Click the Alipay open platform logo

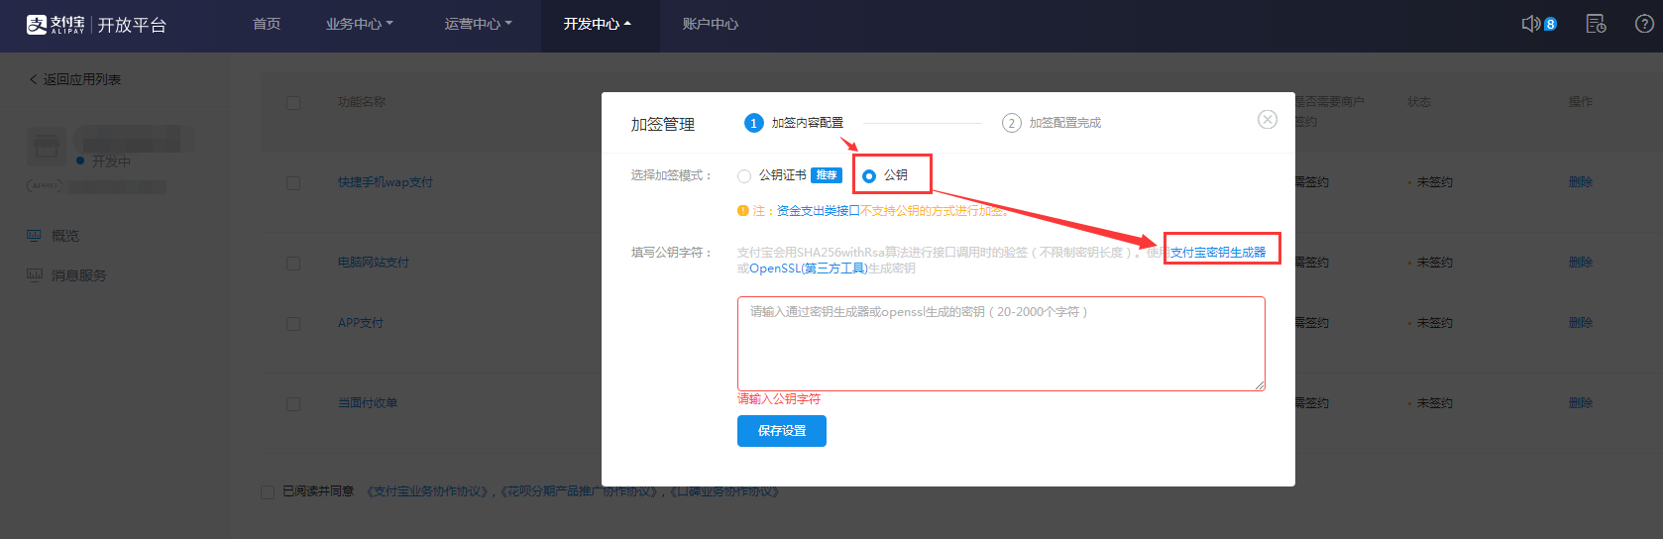tap(96, 25)
